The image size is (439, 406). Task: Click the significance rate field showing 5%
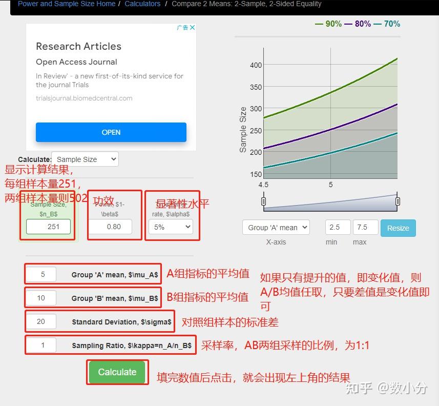(x=173, y=226)
